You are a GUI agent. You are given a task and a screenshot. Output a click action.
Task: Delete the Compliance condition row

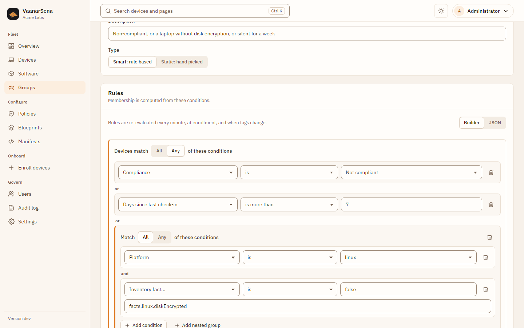(491, 172)
